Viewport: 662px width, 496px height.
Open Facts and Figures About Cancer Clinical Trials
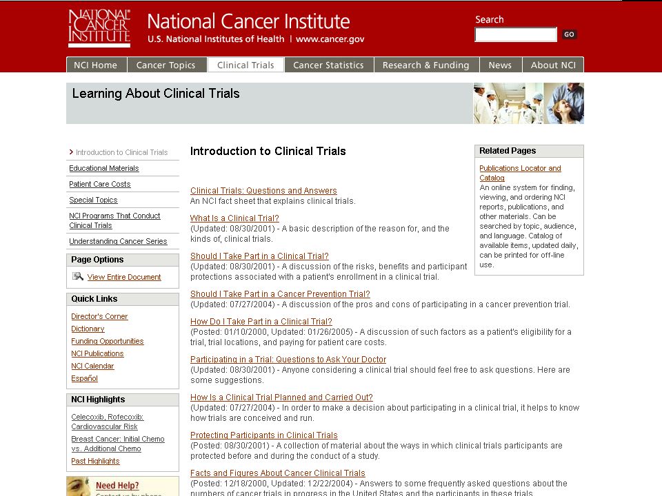tap(277, 473)
